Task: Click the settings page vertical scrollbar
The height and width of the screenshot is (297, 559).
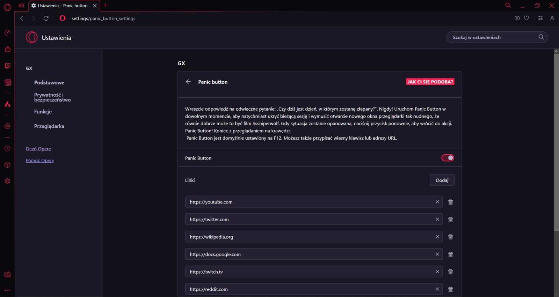Action: pos(556,140)
